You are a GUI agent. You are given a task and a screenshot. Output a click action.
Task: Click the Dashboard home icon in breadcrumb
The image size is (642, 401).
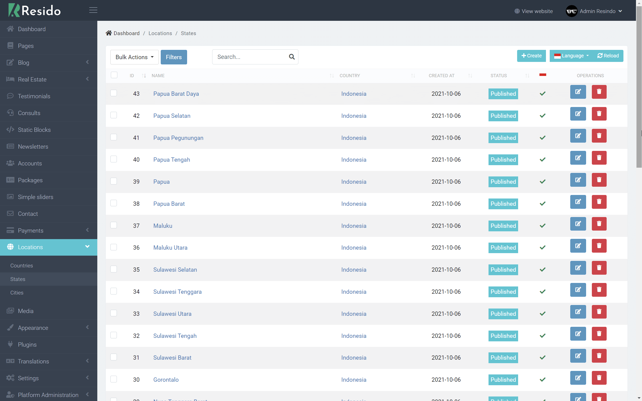point(109,33)
